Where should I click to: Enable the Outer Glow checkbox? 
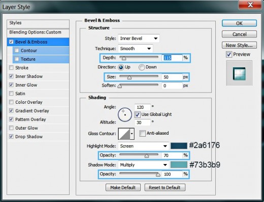(11, 128)
